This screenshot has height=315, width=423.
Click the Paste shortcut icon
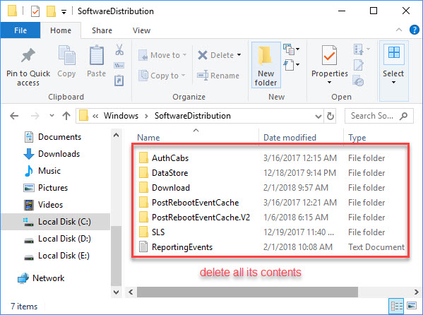[119, 81]
